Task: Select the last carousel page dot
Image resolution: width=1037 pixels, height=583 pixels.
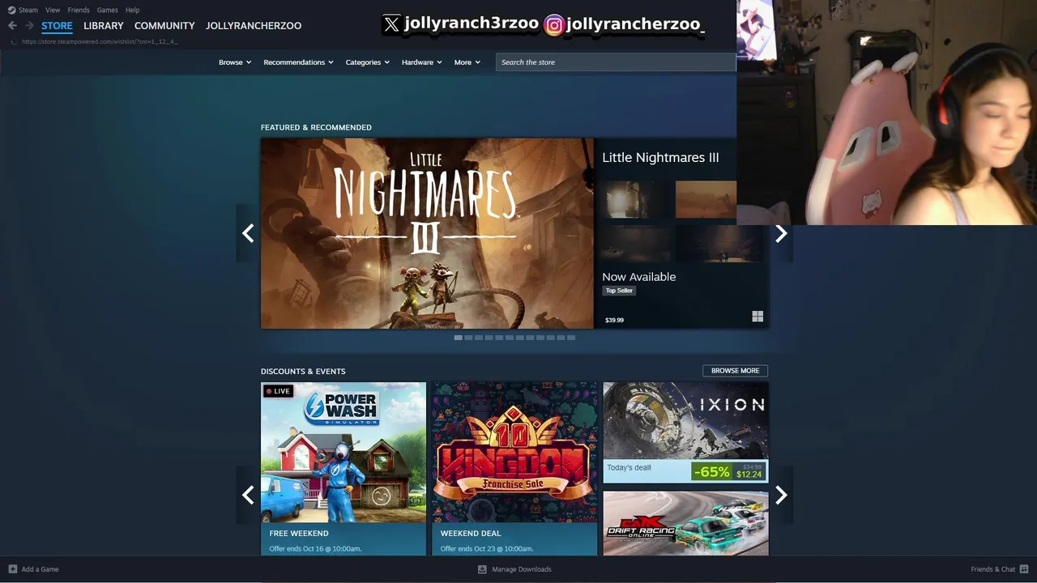Action: (571, 338)
